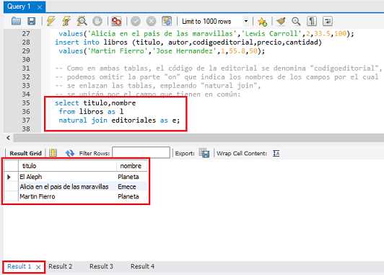This screenshot has width=384, height=275.
Task: Switch to the Result 4 tab
Action: 142,266
